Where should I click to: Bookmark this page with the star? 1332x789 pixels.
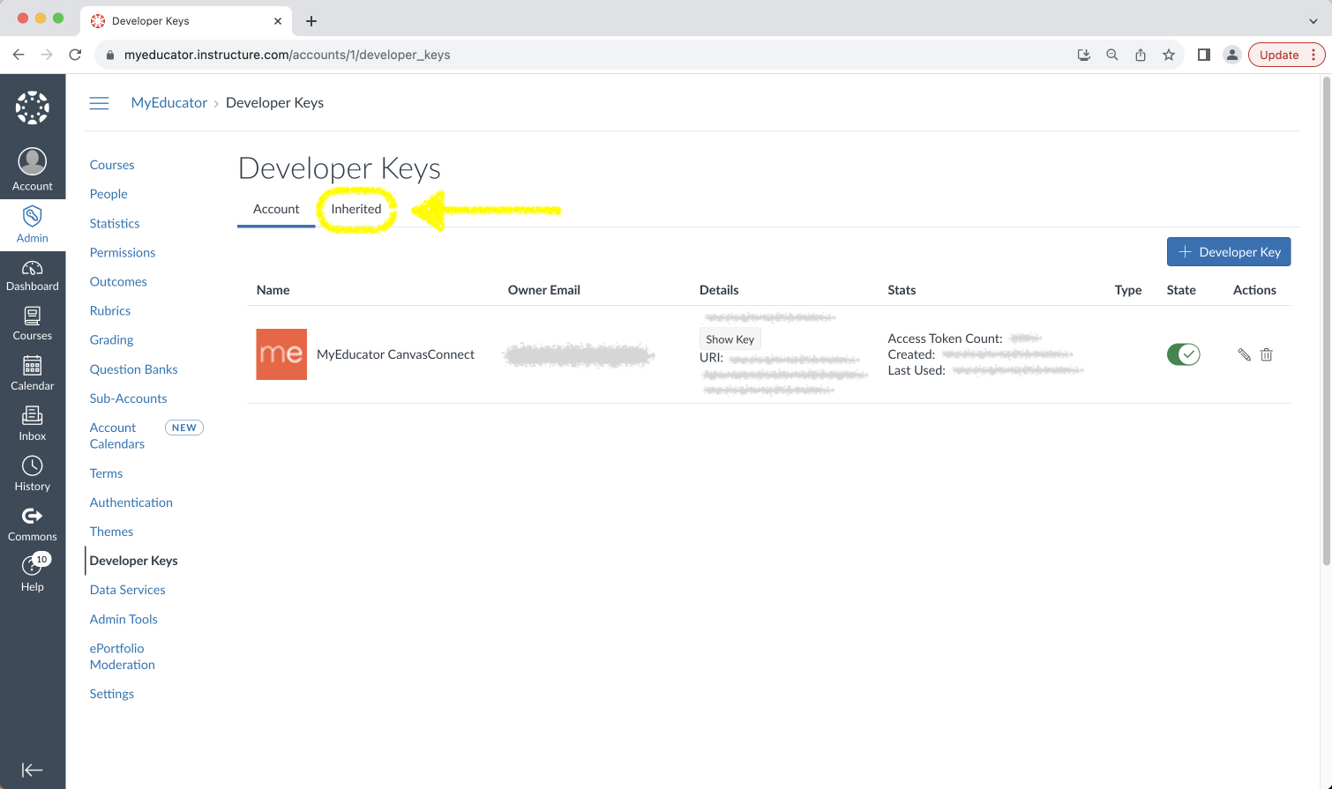tap(1169, 55)
